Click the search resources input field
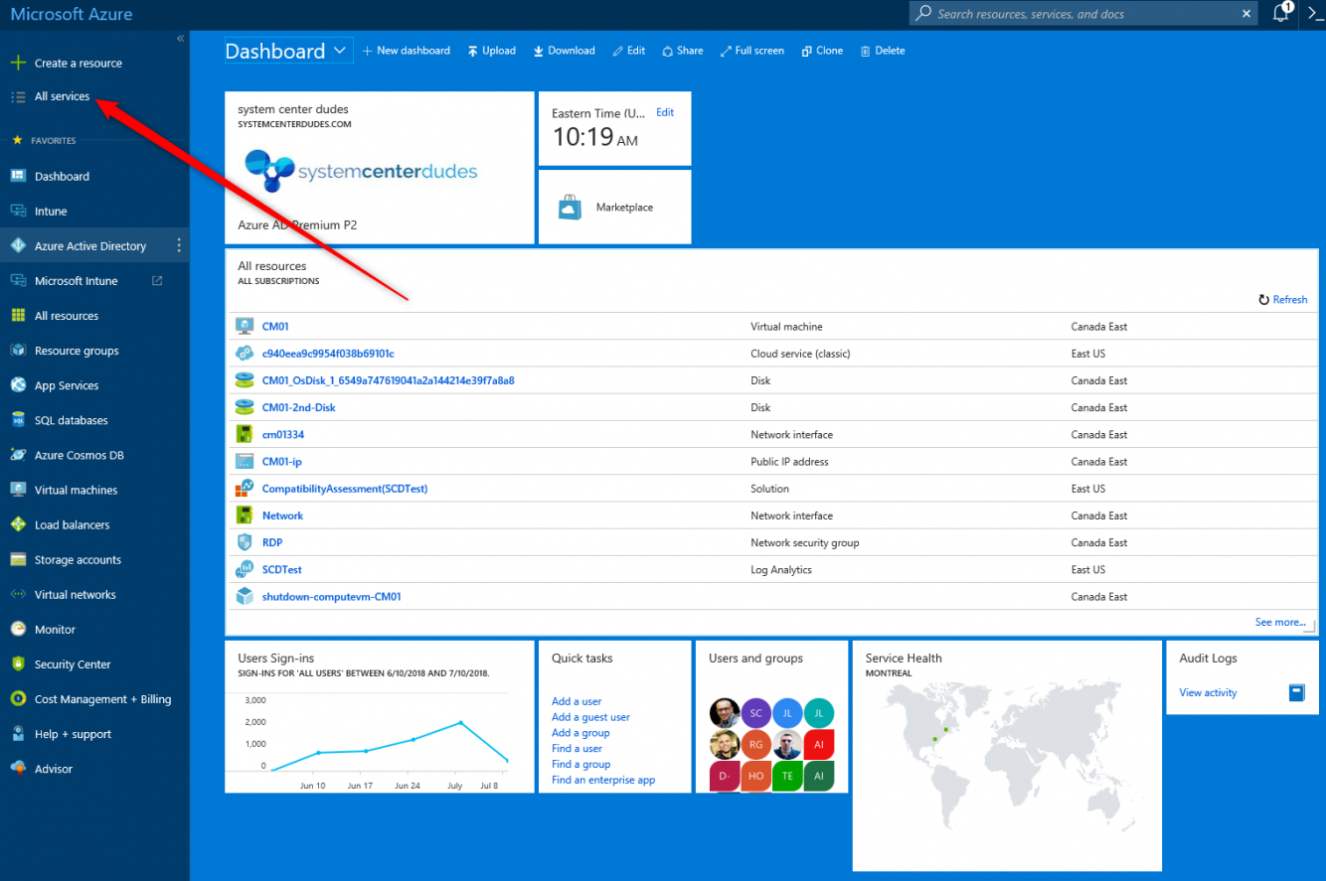 click(1074, 14)
